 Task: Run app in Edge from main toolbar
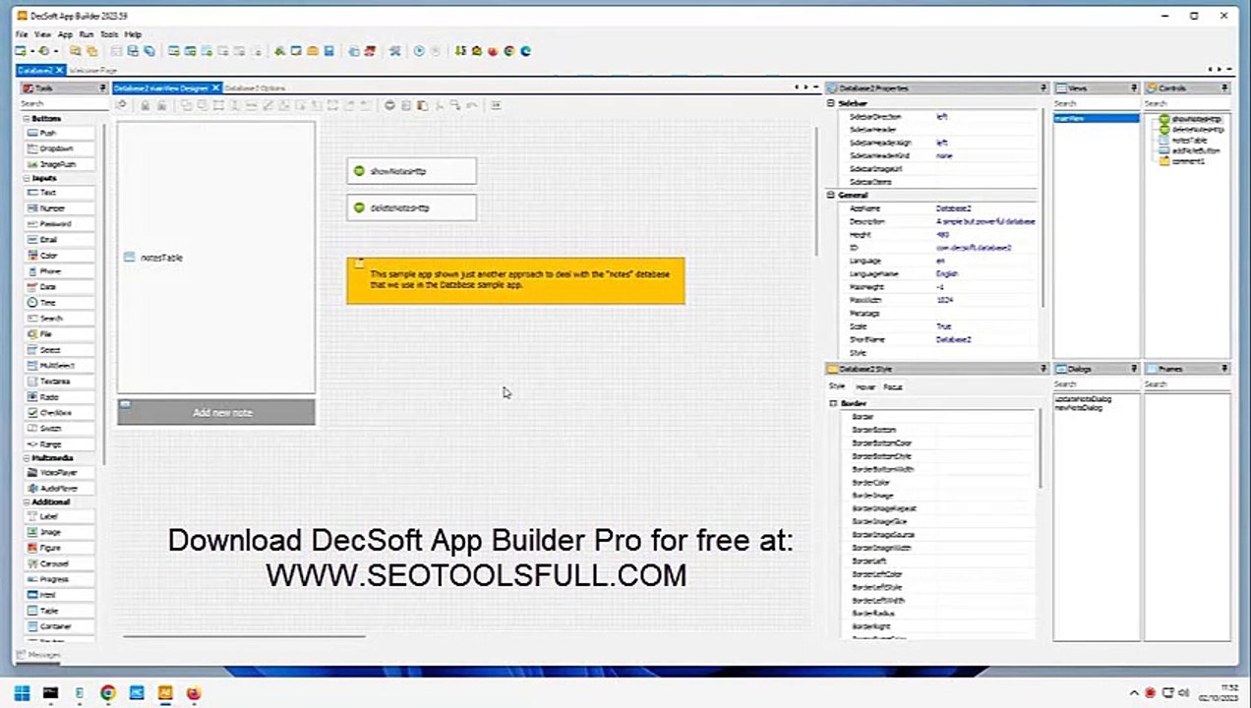[526, 51]
